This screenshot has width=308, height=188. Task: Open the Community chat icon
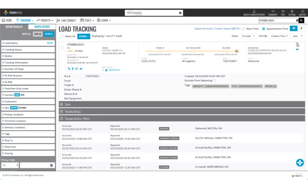[x=273, y=11]
